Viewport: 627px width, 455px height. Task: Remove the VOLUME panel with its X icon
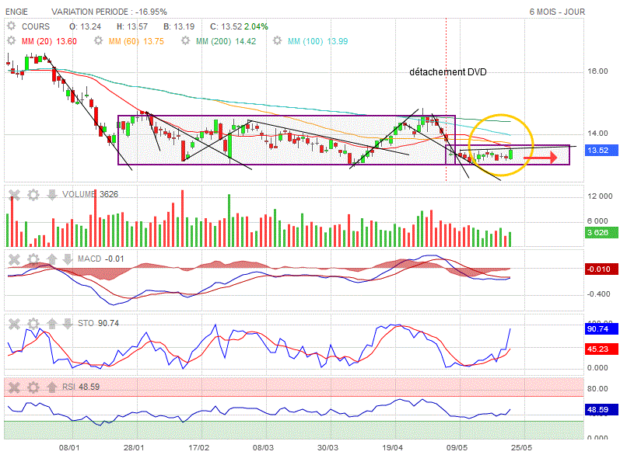(x=13, y=195)
